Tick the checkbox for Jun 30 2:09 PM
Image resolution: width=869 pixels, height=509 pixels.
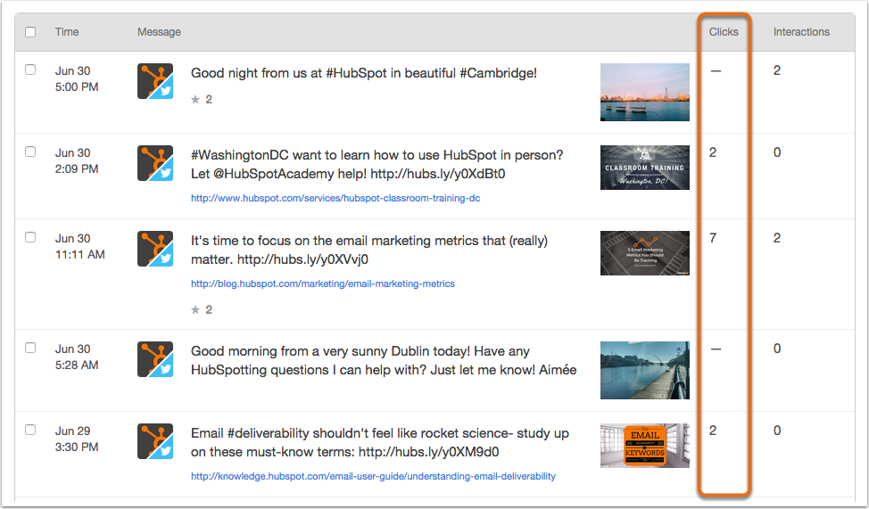(x=30, y=152)
